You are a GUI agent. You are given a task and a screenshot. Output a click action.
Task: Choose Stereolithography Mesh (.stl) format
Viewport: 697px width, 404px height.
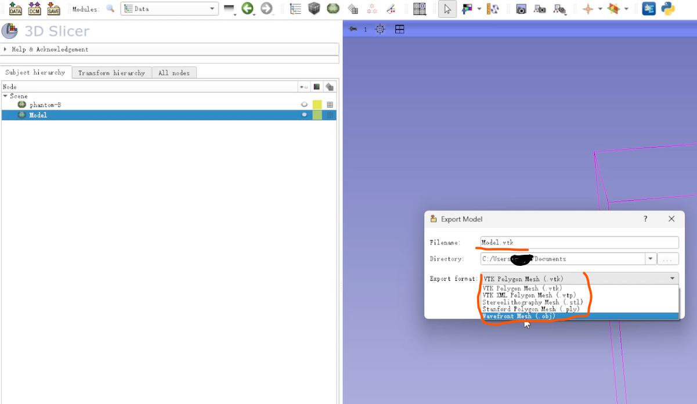580,302
